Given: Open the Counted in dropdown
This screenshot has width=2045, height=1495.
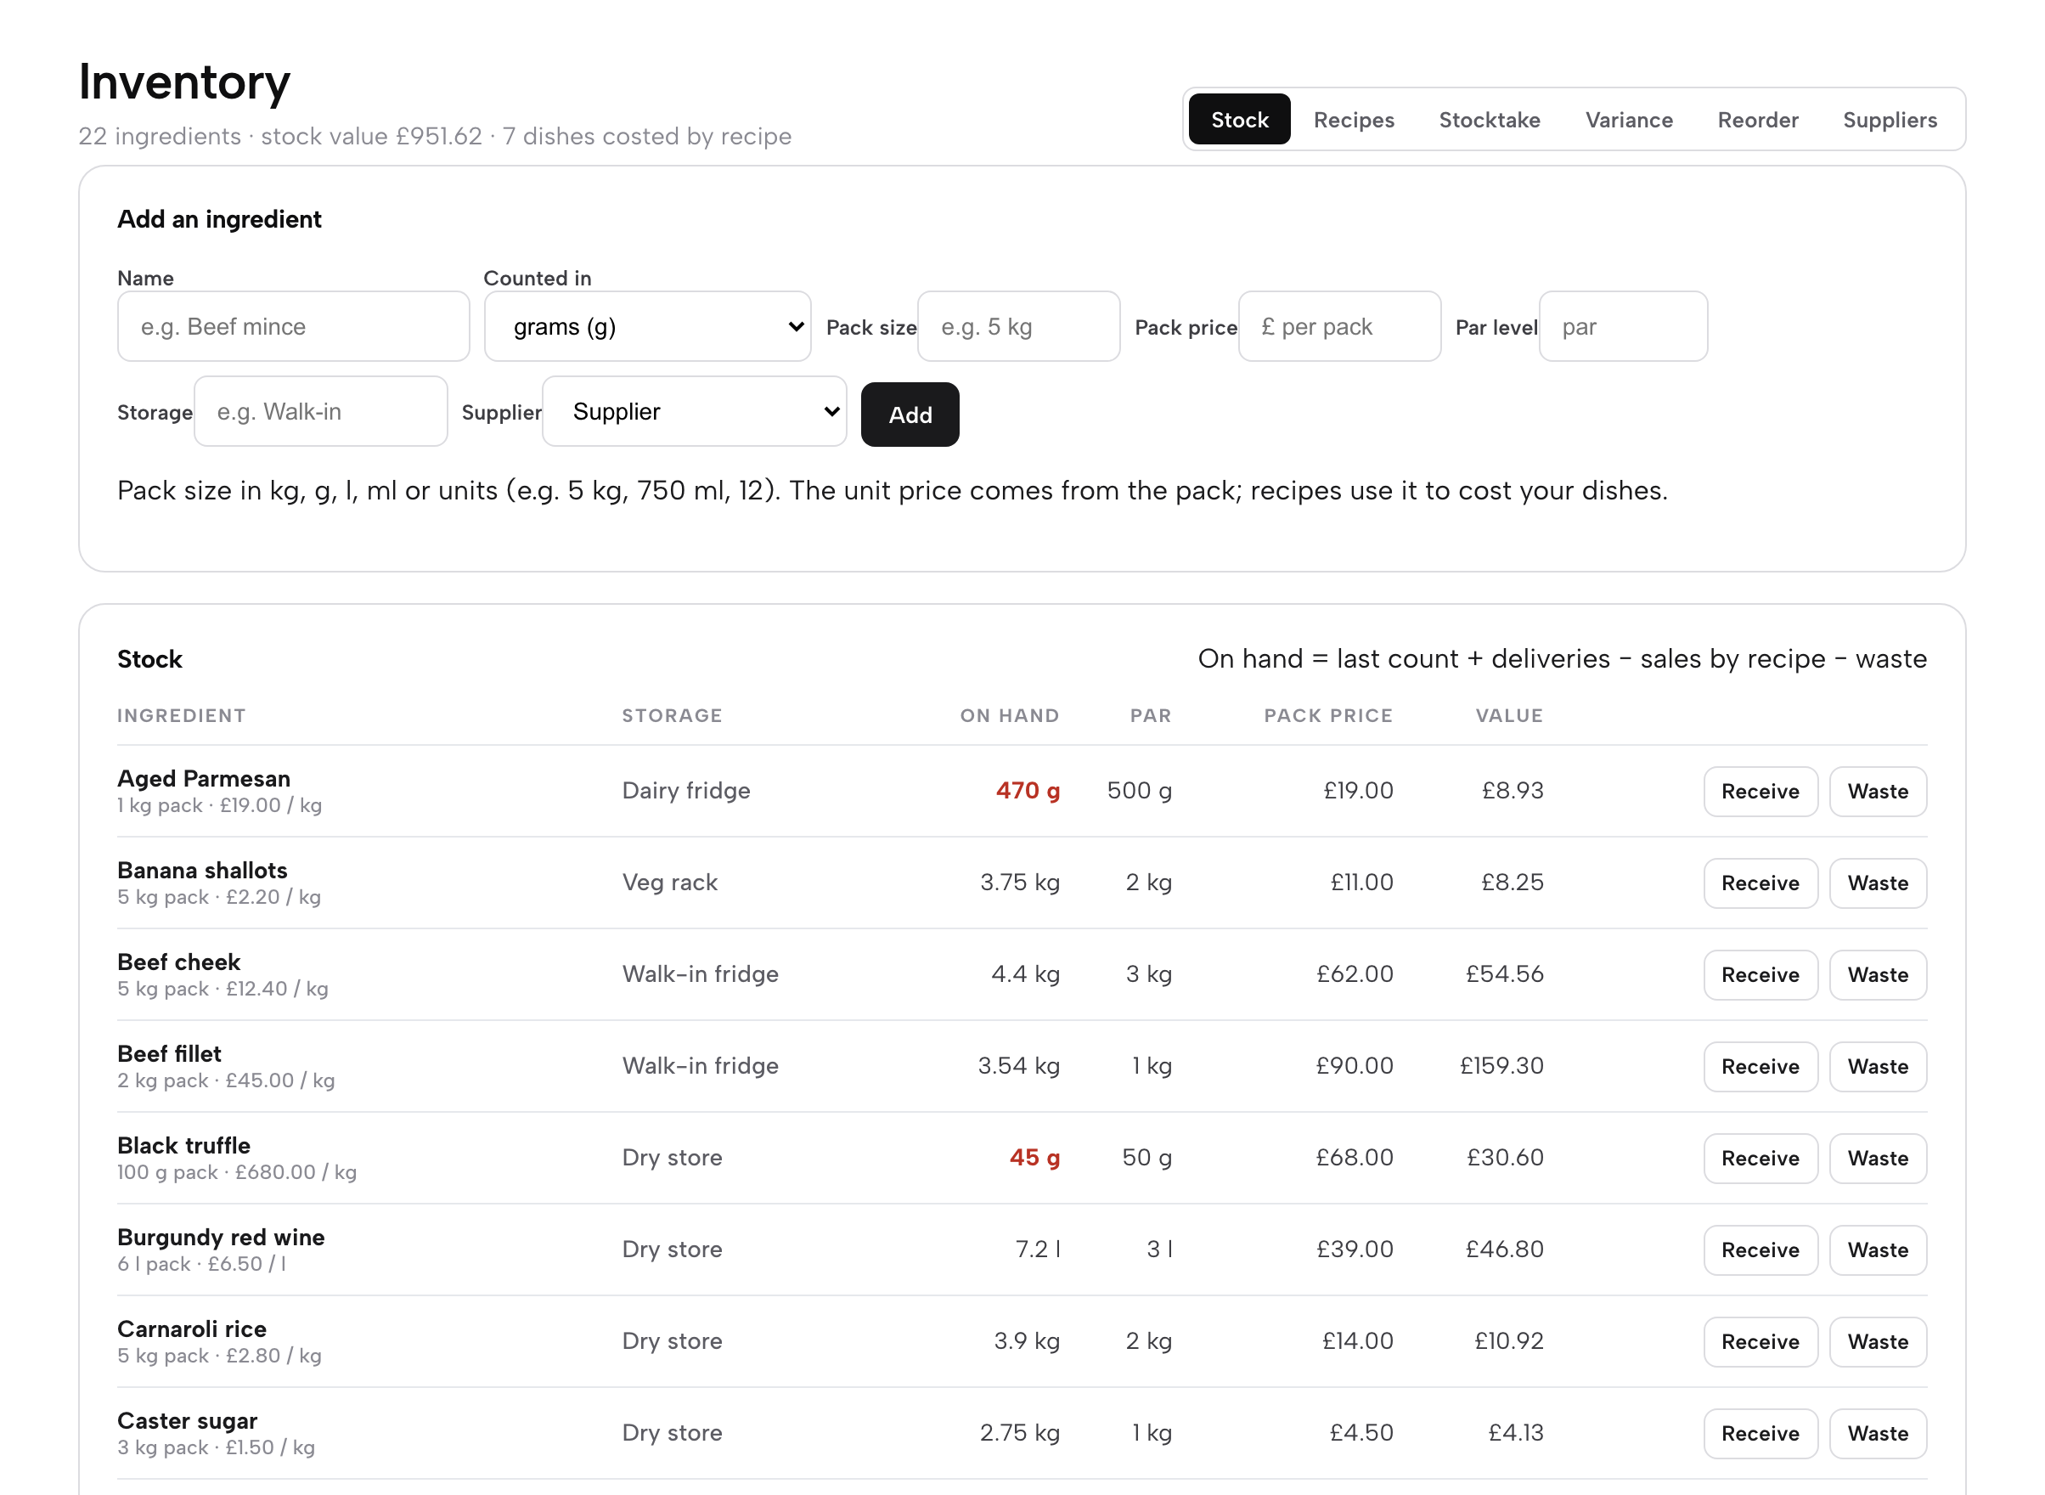Looking at the screenshot, I should [x=647, y=326].
